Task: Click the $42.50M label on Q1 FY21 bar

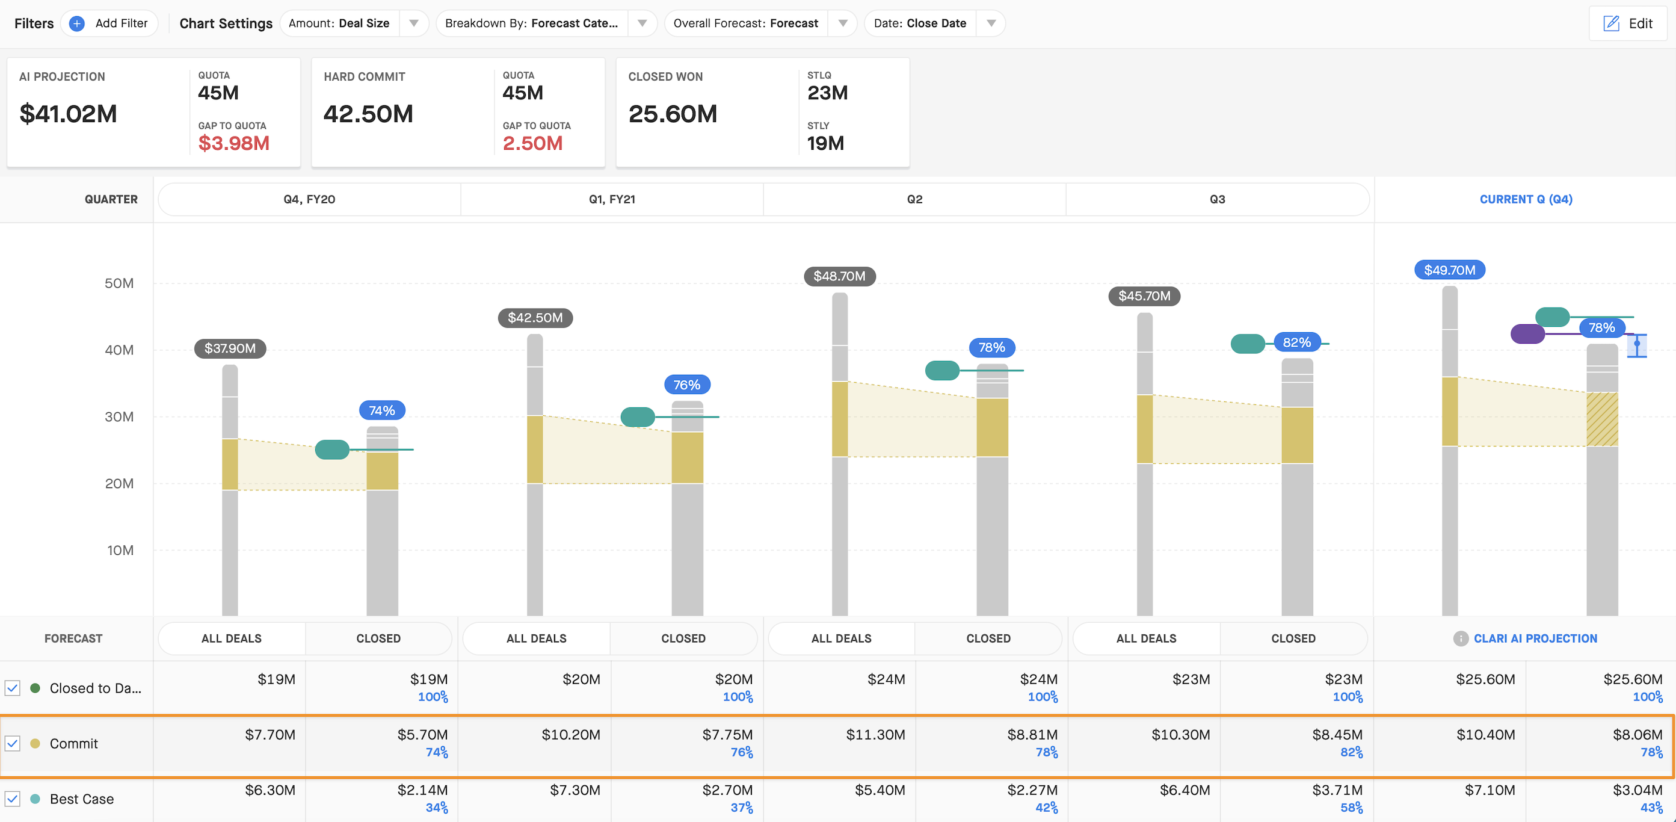Action: click(535, 318)
